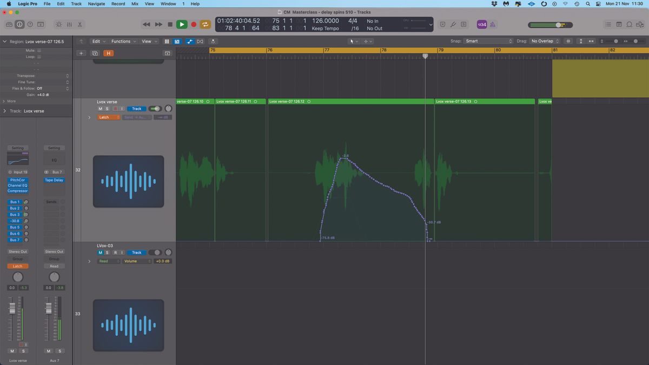Open the List Editors panel
The image size is (649, 365).
coord(608,24)
